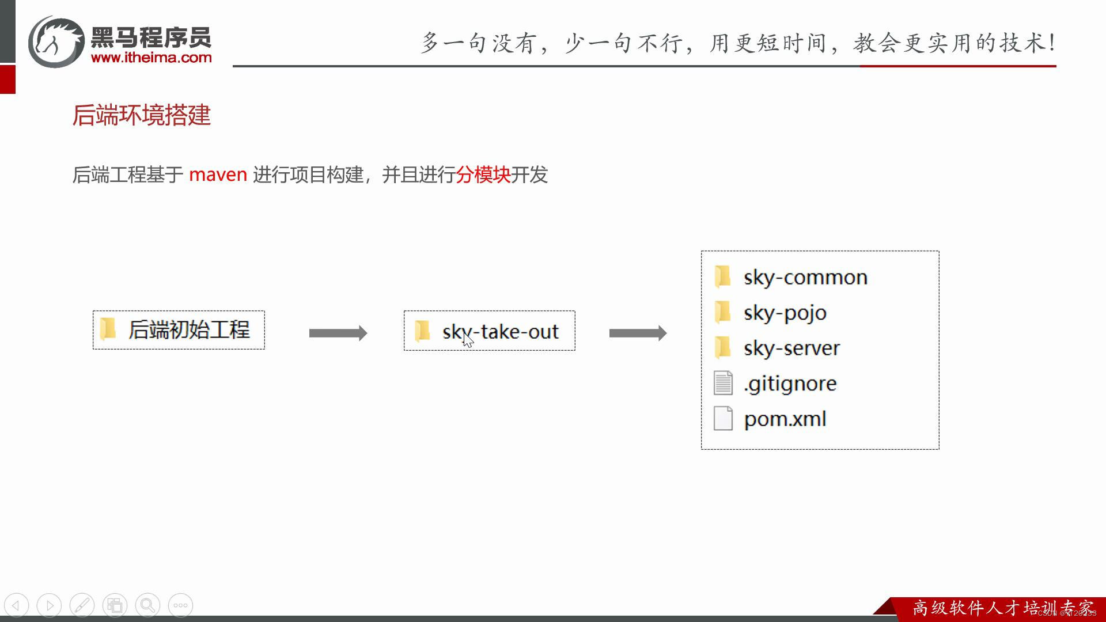The width and height of the screenshot is (1106, 622).
Task: Open the pen pointer tools
Action: pos(82,605)
